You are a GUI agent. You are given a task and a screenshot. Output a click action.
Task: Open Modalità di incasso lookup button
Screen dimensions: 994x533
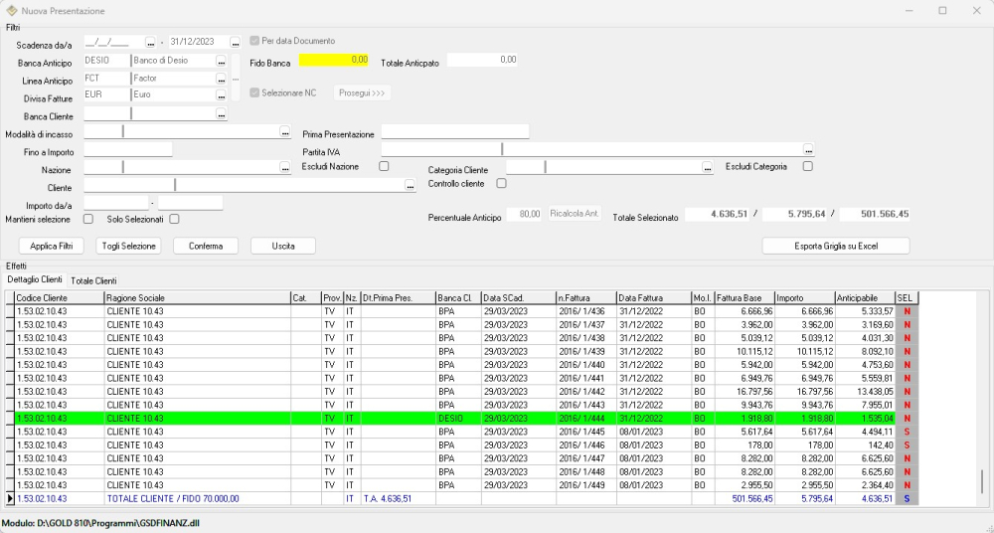point(284,132)
